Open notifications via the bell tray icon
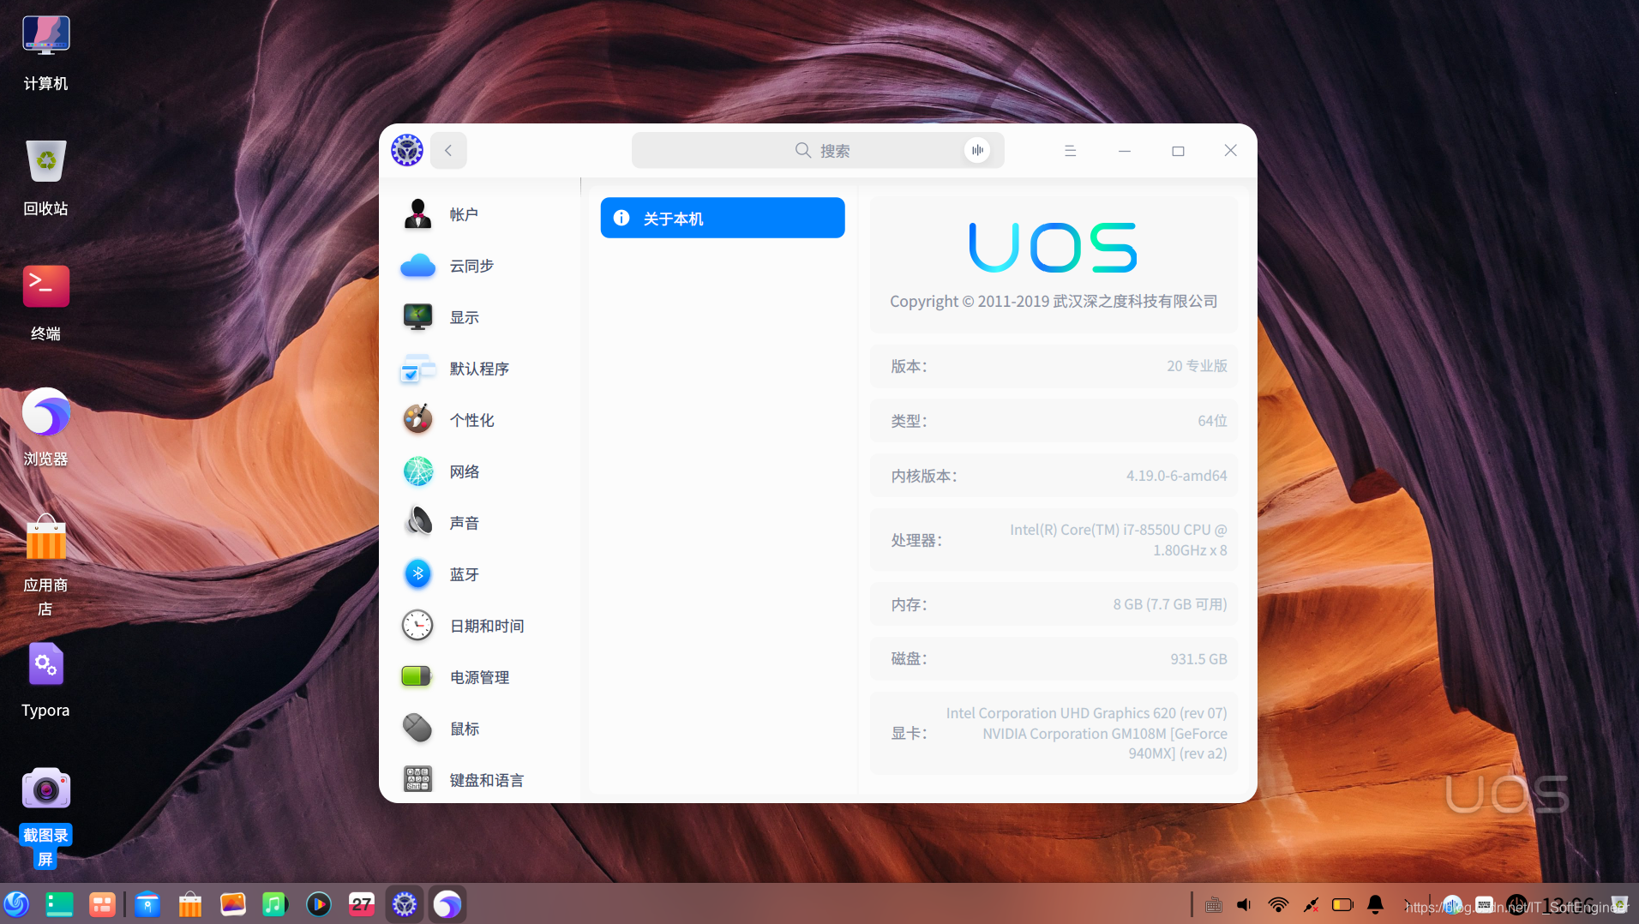Image resolution: width=1639 pixels, height=924 pixels. tap(1376, 904)
